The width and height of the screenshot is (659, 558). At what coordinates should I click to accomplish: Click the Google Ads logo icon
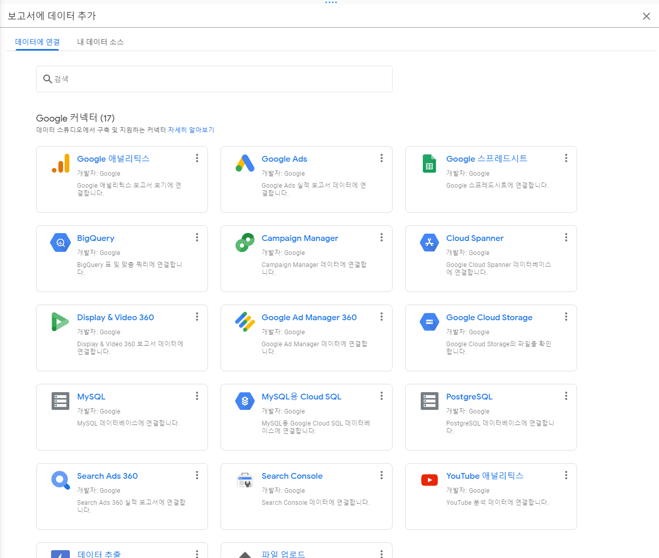(245, 163)
